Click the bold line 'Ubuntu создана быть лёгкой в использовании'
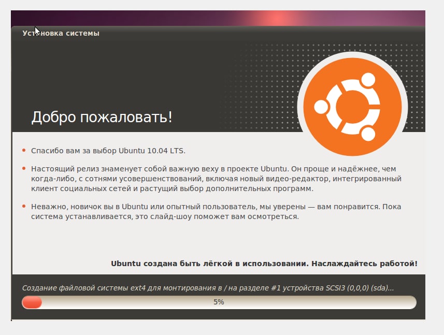This screenshot has width=444, height=335. (264, 264)
